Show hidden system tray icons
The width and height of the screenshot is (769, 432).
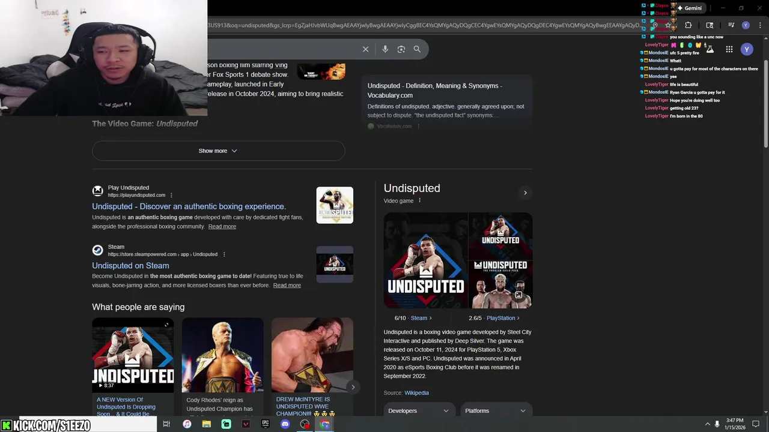tap(708, 424)
